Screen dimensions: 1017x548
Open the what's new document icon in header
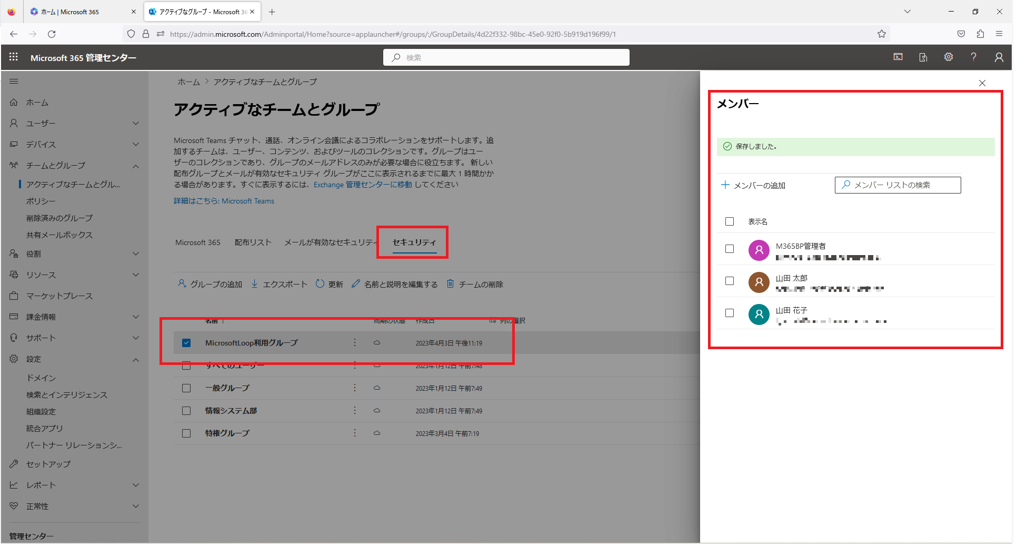point(923,57)
